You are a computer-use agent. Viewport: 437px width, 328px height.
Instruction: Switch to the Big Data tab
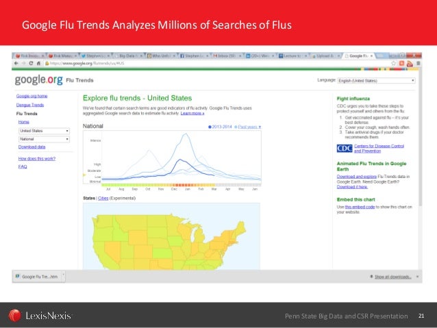pyautogui.click(x=129, y=55)
